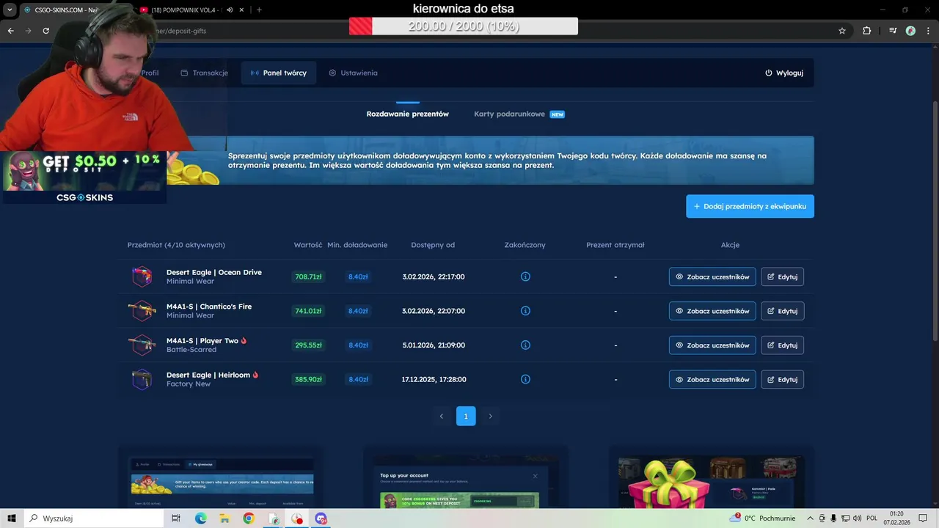Click the M4A1-S Chantico's Fire item thumbnail

[142, 311]
